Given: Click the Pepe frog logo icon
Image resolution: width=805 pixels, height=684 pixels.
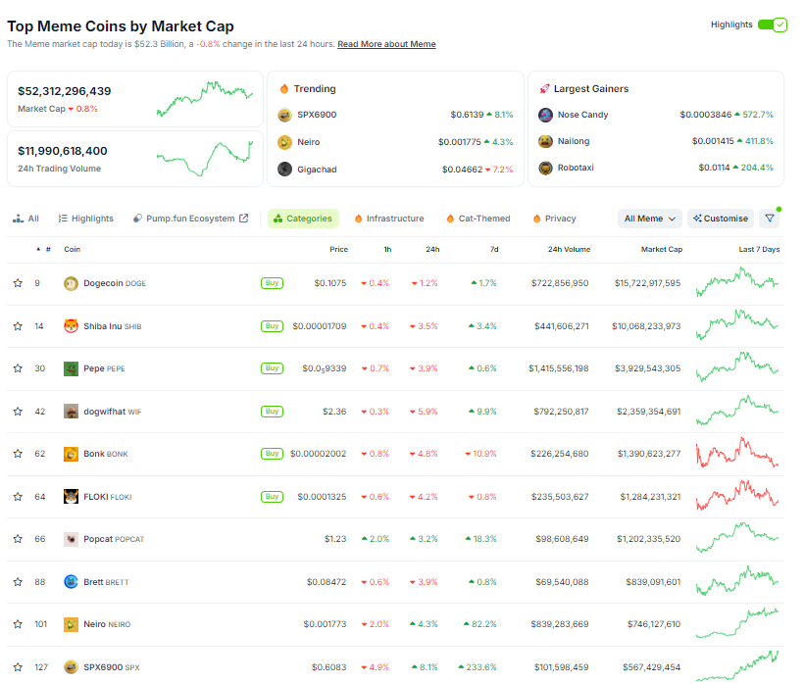Looking at the screenshot, I should pos(71,368).
